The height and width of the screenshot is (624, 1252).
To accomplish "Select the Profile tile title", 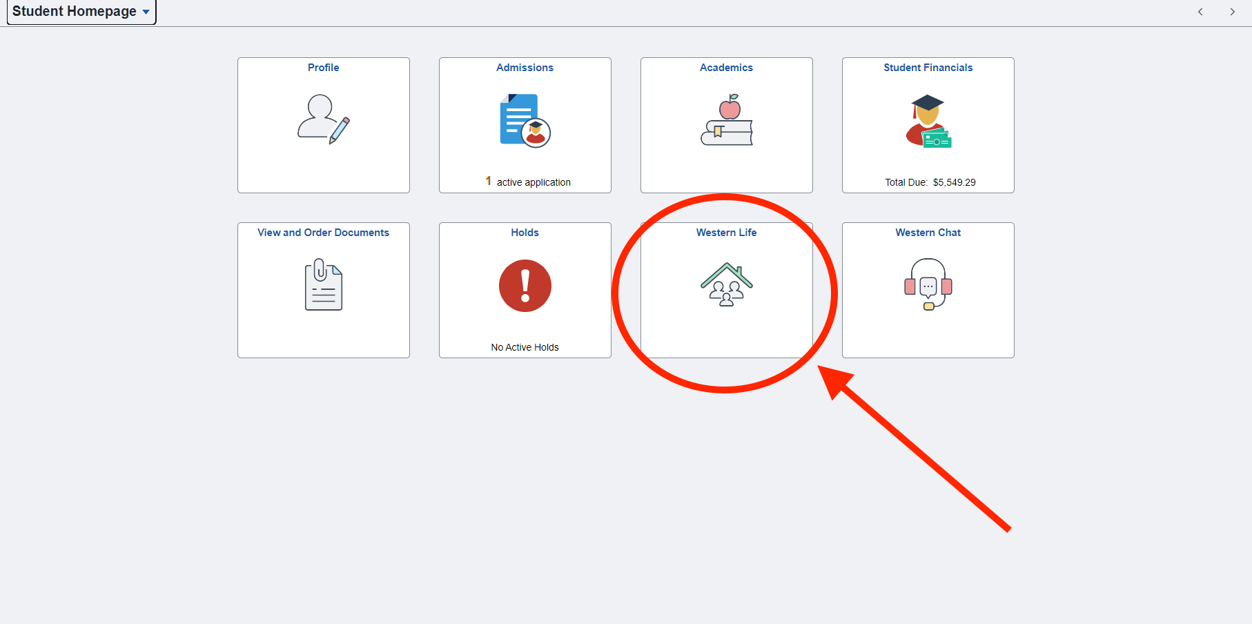I will pos(324,68).
